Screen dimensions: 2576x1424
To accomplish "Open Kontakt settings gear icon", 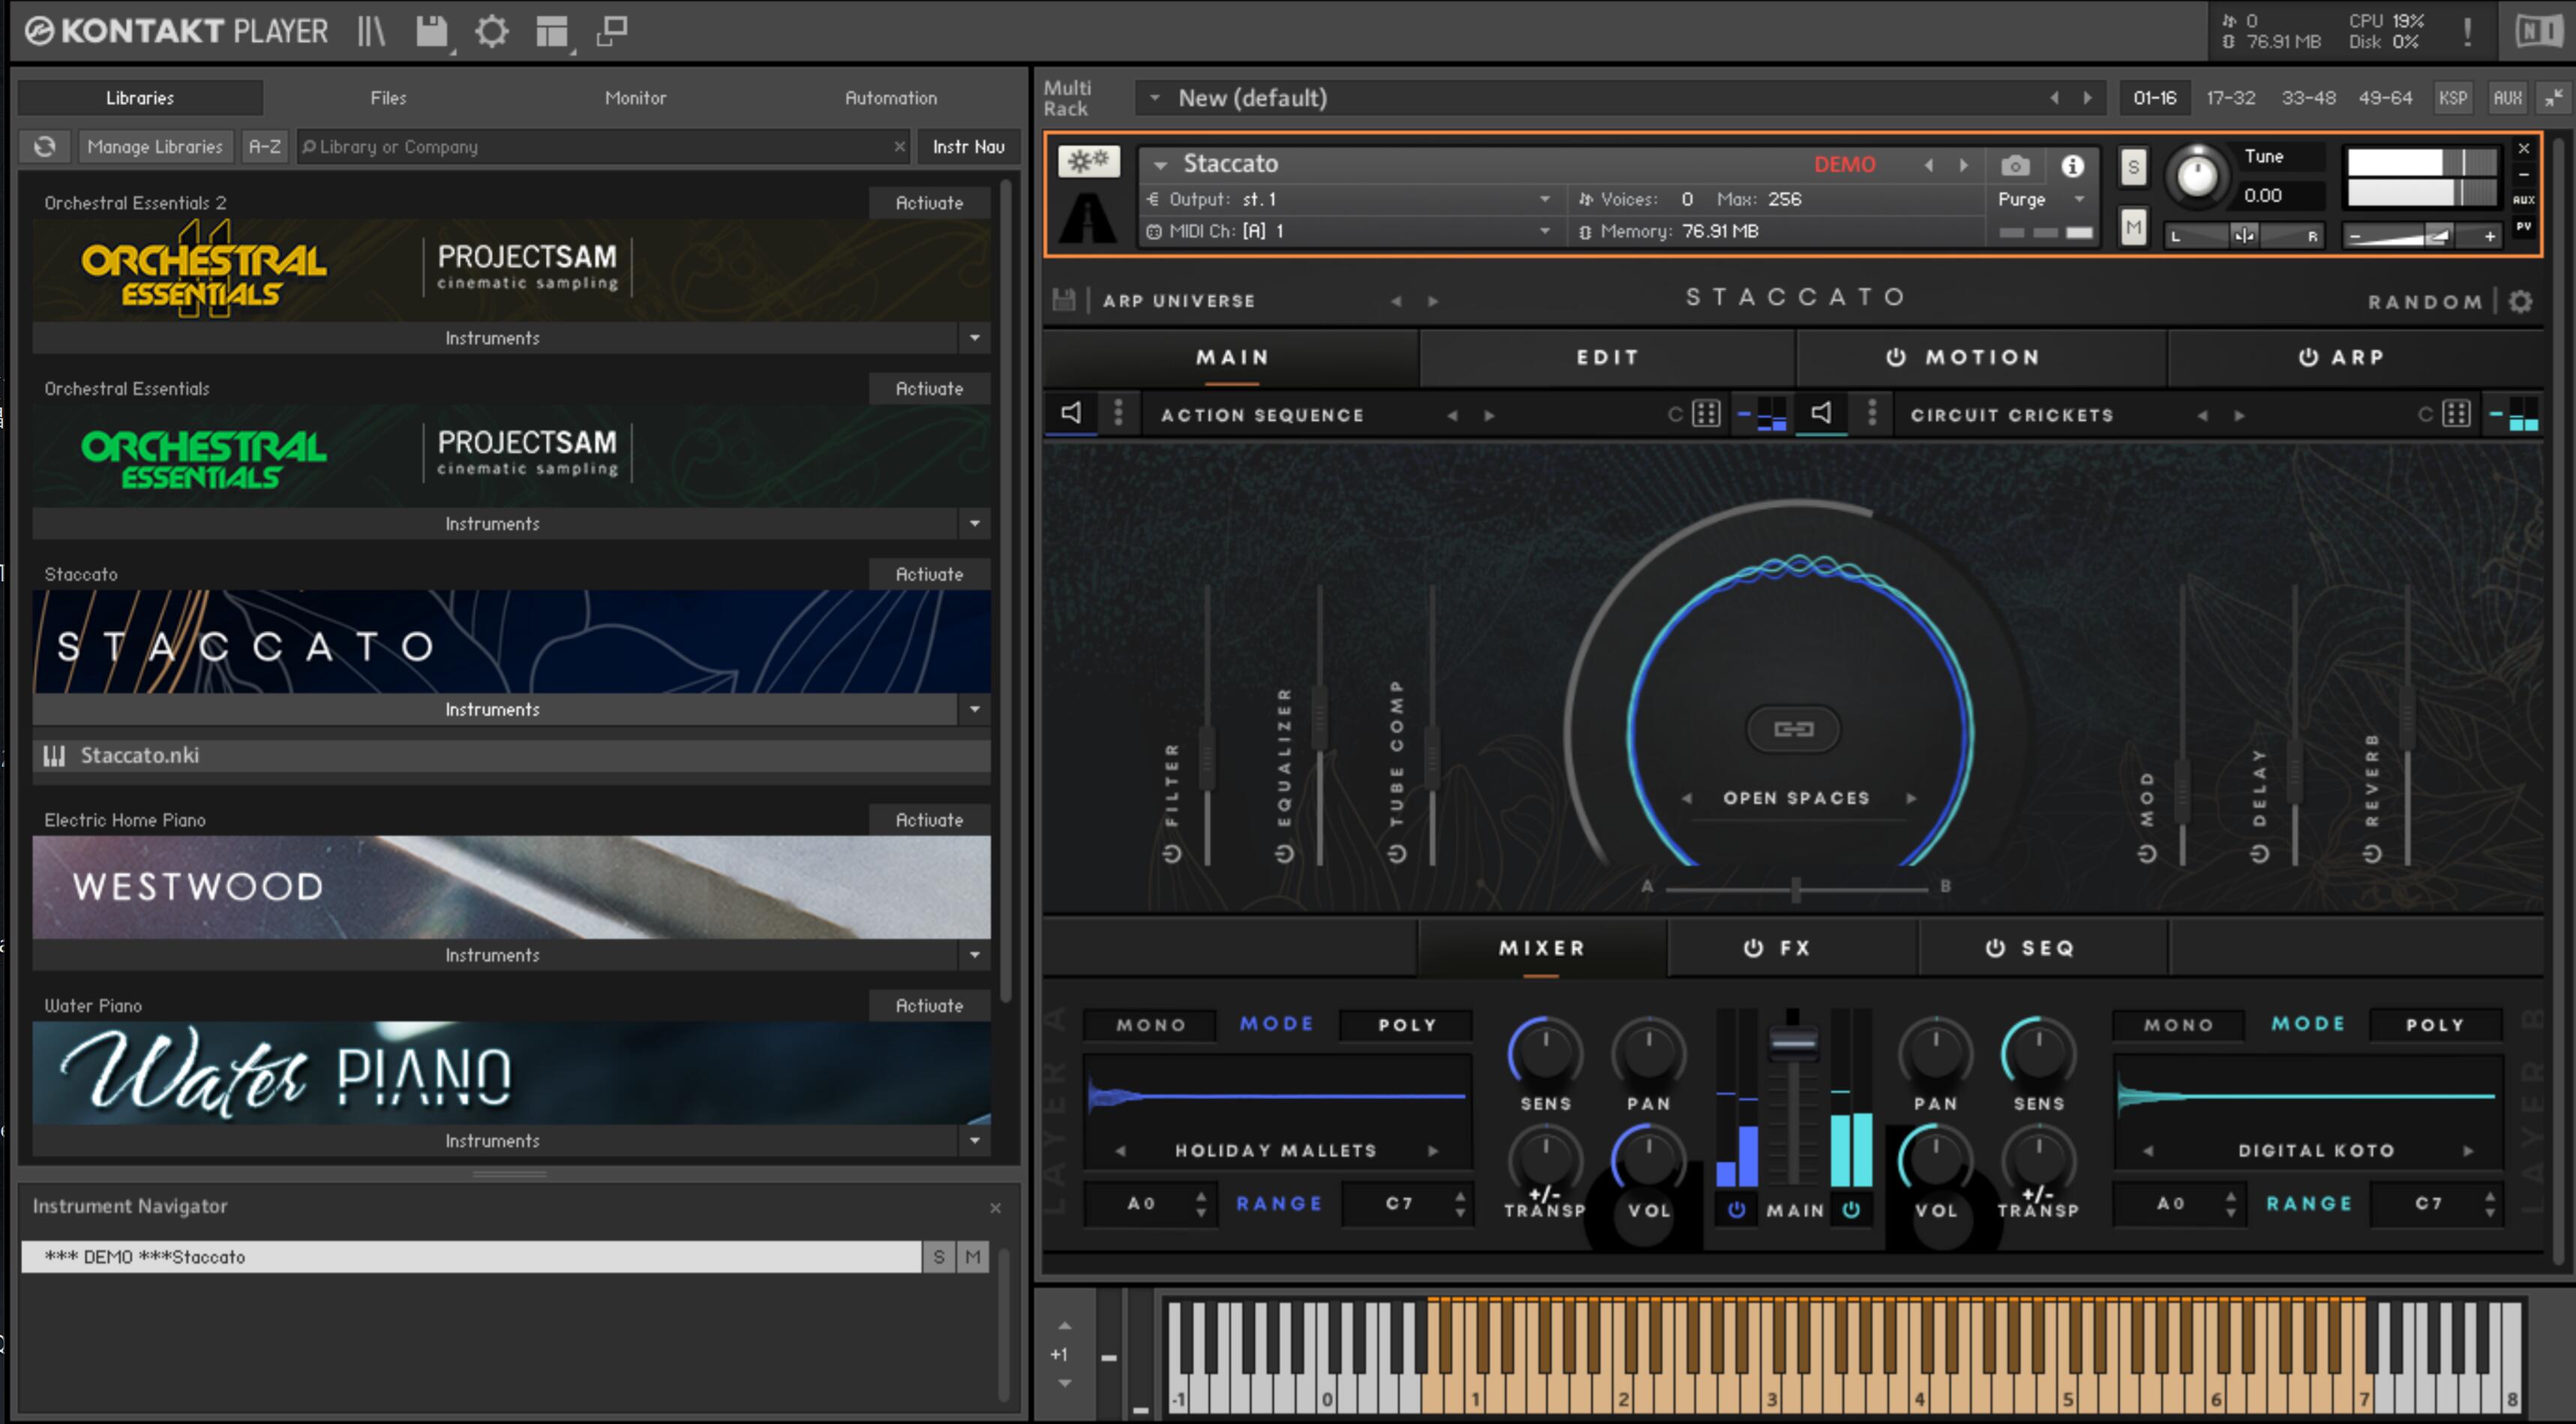I will [x=491, y=31].
